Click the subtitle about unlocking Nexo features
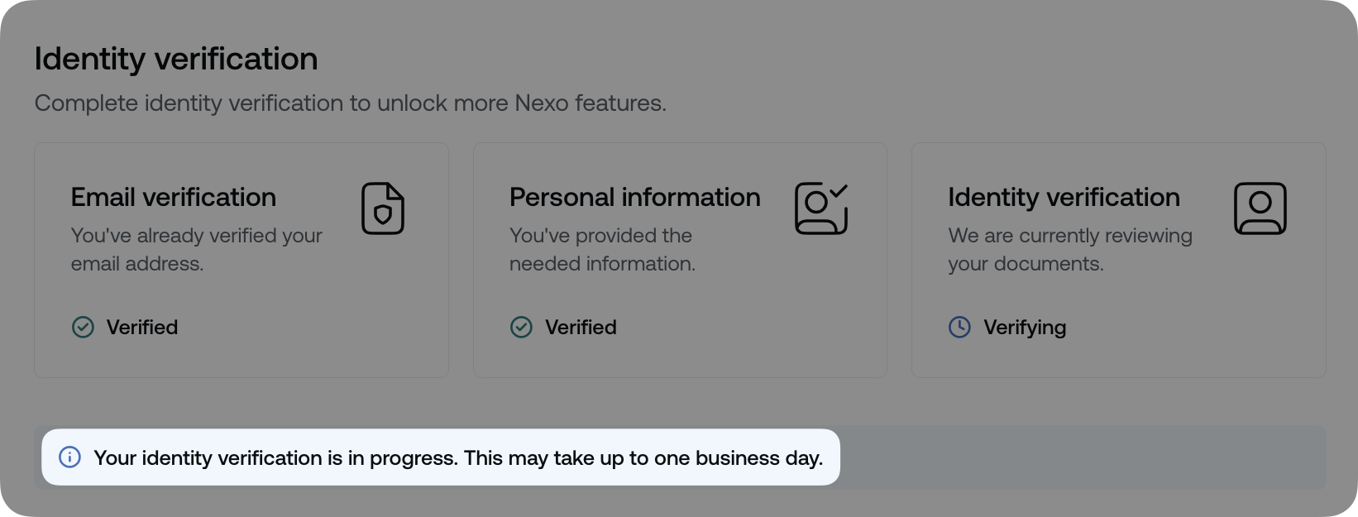The image size is (1358, 517). click(350, 103)
